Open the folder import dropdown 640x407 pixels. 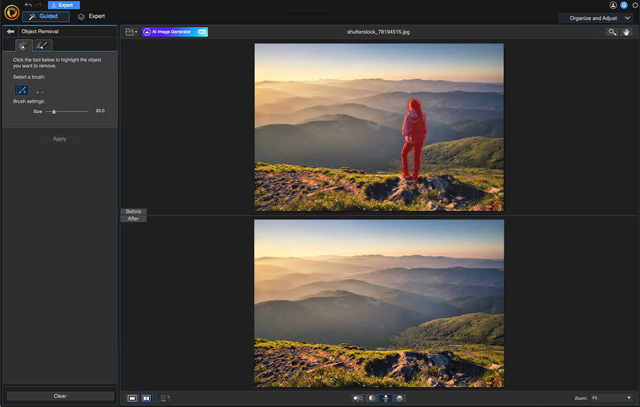click(x=131, y=32)
